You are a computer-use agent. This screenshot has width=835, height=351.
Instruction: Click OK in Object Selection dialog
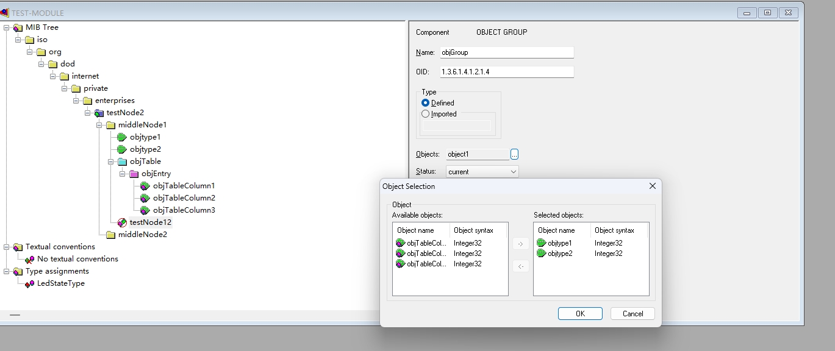(x=580, y=313)
